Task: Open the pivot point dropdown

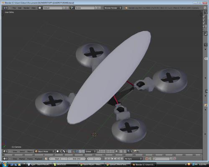Action: [x=65, y=152]
